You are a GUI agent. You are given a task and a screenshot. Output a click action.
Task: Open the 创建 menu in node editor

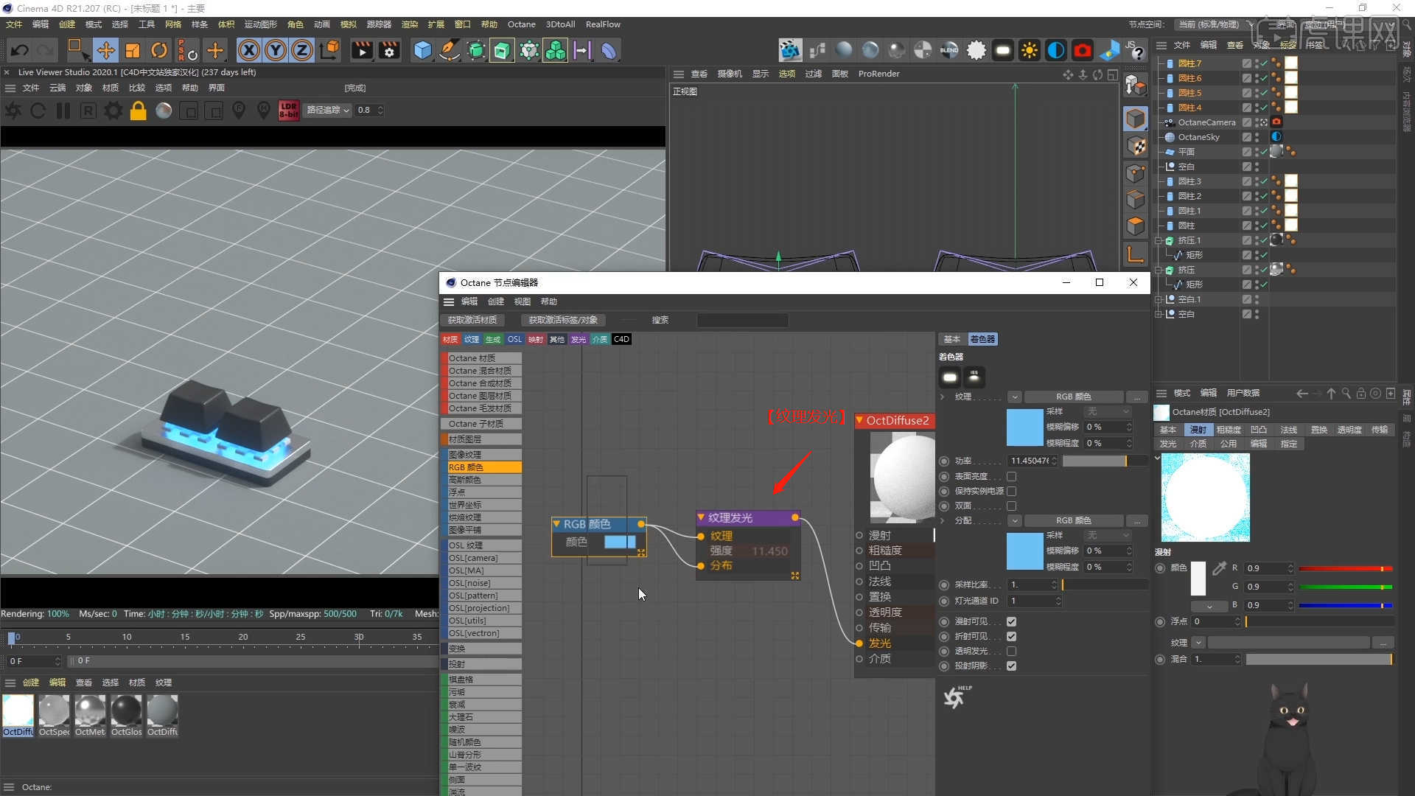point(495,301)
